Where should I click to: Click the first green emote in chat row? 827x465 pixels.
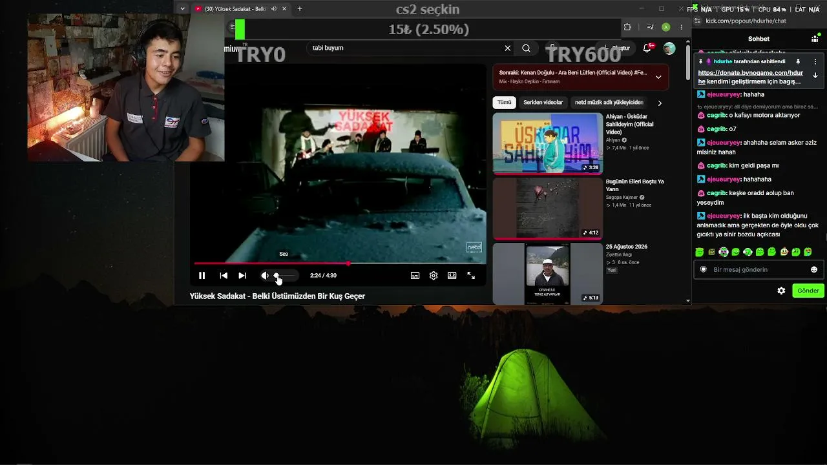pyautogui.click(x=700, y=252)
